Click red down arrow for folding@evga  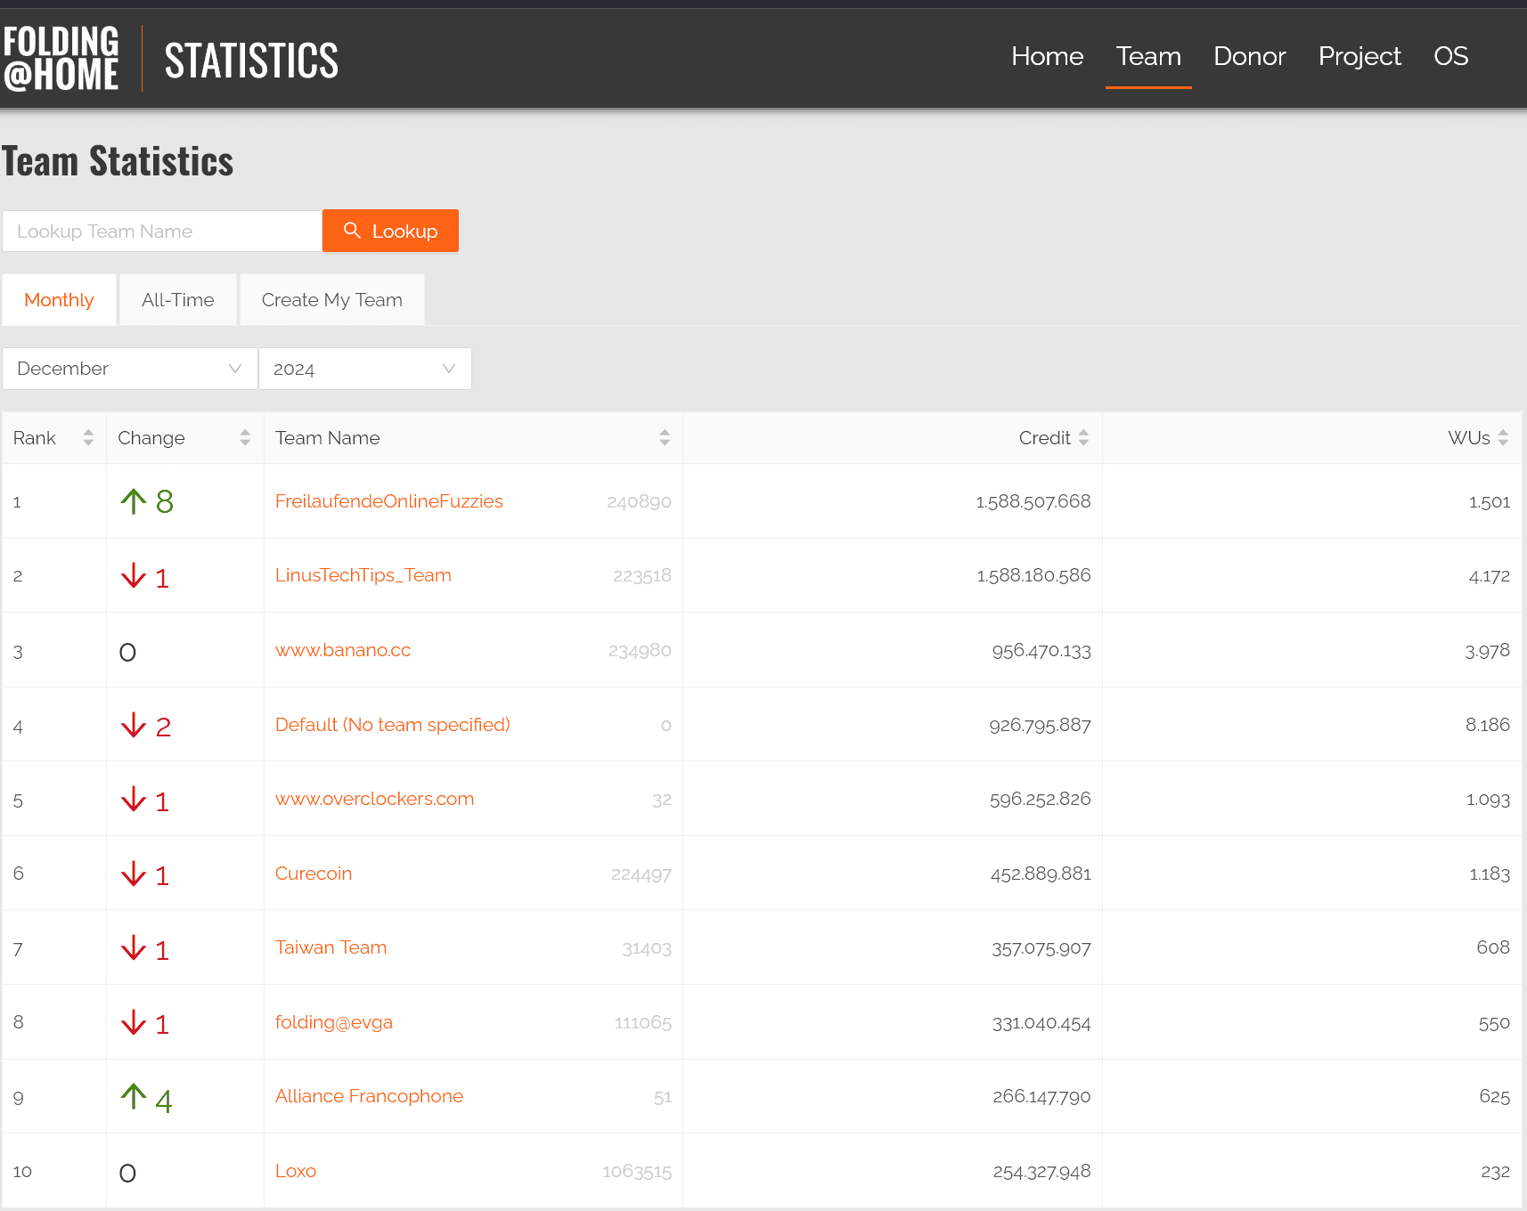pos(134,1022)
